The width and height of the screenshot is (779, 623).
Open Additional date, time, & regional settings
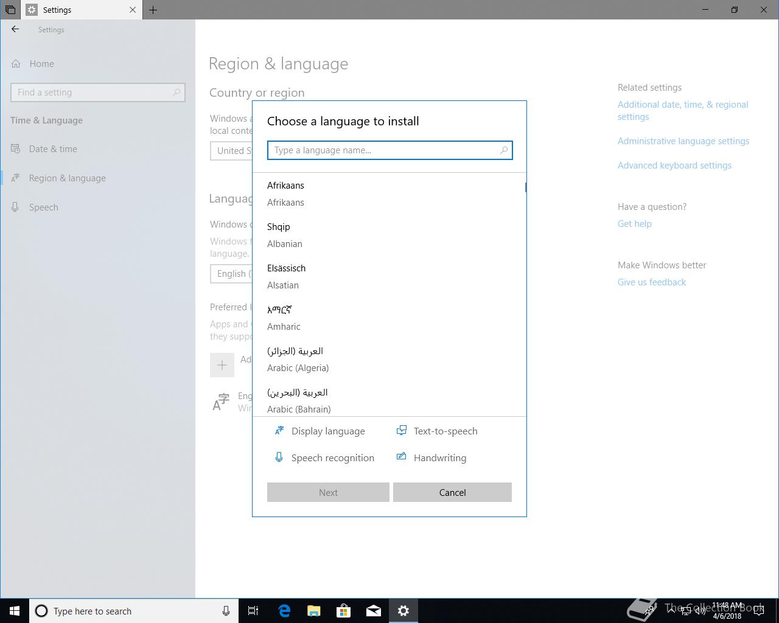(x=683, y=111)
